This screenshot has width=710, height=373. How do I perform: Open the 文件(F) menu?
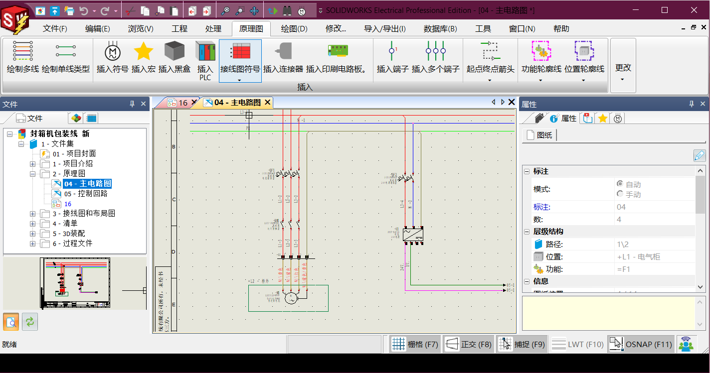pos(55,29)
